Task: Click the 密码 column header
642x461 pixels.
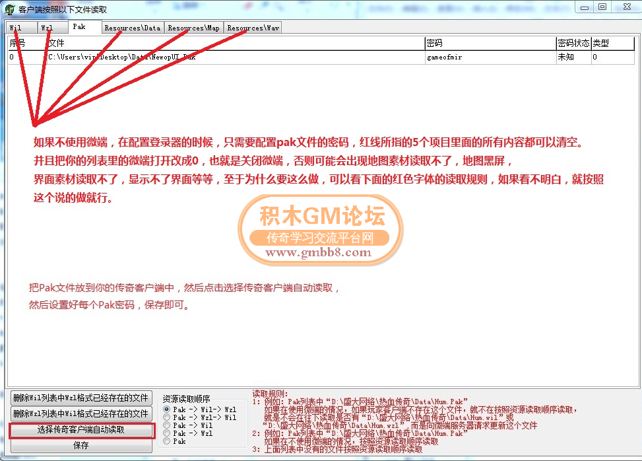Action: tap(490, 43)
